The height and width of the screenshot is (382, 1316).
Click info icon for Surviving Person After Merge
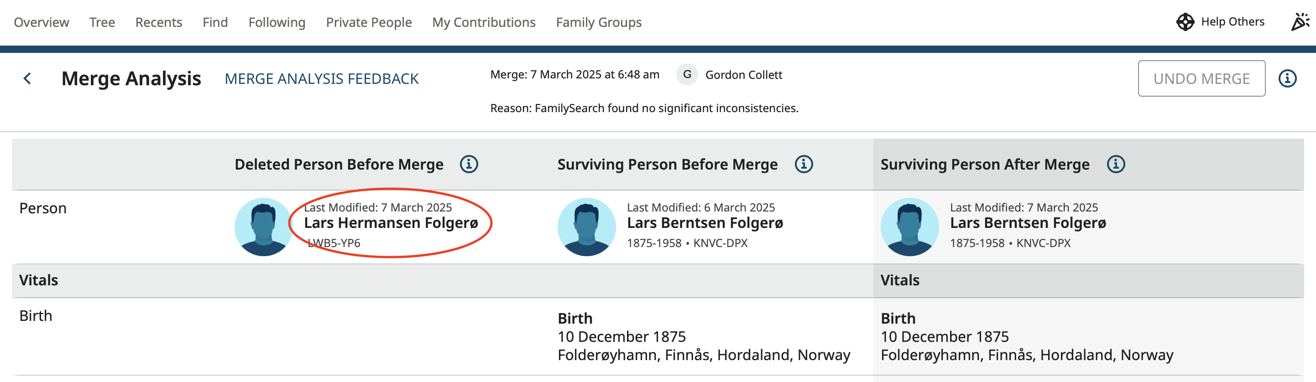coord(1115,164)
